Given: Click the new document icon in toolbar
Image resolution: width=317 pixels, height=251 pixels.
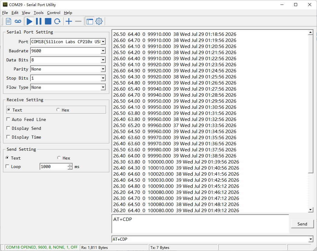Looking at the screenshot, I should click(x=9, y=21).
